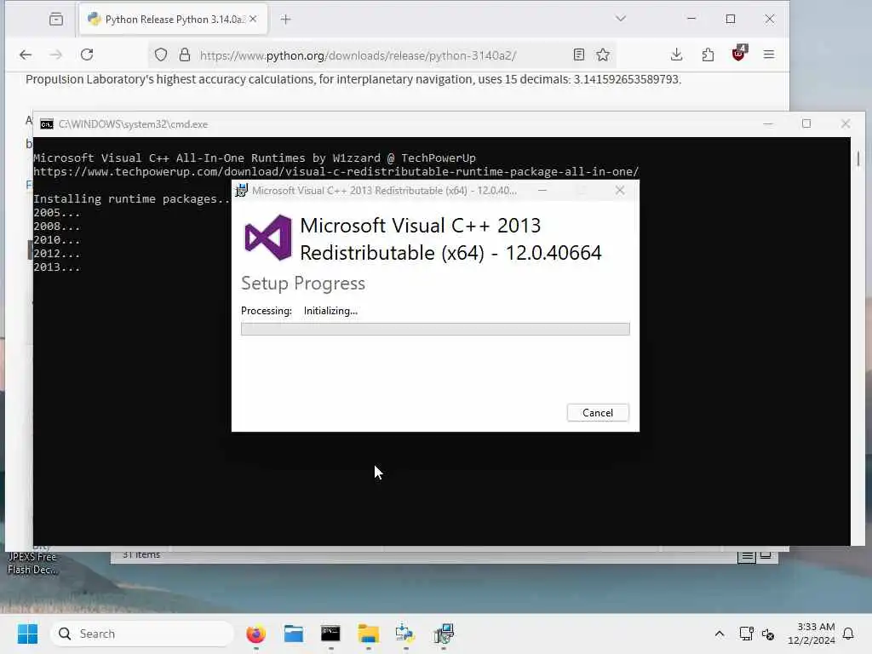Click Firefox forward arrow button
The width and height of the screenshot is (872, 654).
coord(55,54)
